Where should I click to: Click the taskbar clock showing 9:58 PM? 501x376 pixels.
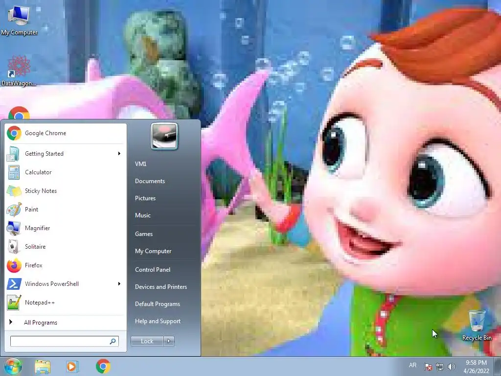476,367
